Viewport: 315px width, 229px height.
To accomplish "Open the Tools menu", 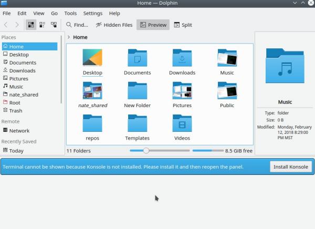I will pyautogui.click(x=70, y=13).
